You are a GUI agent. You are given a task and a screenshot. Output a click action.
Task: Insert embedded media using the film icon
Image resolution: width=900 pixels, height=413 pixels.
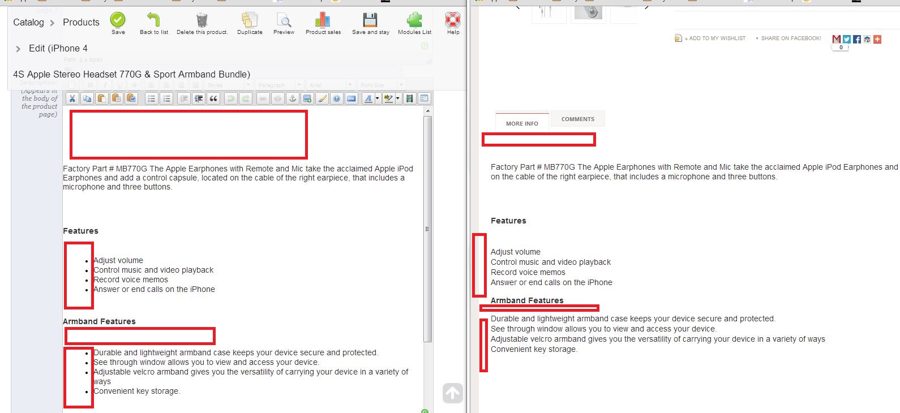coord(409,98)
